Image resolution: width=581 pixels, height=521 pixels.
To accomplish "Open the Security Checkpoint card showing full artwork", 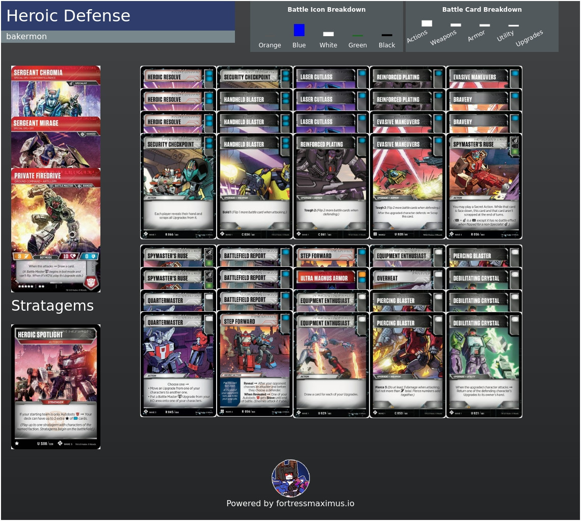I will (178, 186).
